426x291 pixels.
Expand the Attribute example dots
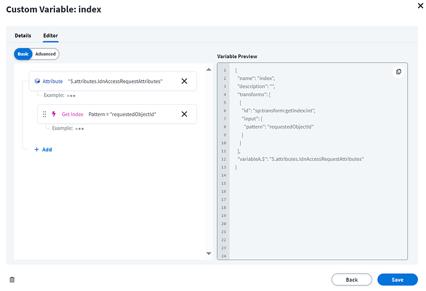pyautogui.click(x=72, y=96)
